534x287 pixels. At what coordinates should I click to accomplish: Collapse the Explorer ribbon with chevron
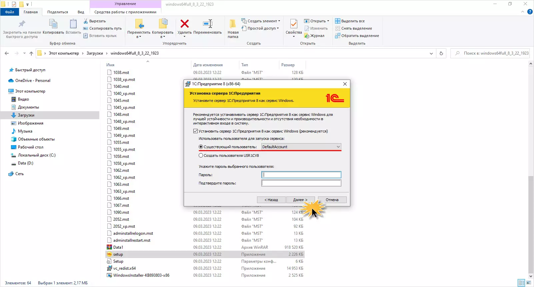[x=522, y=12]
